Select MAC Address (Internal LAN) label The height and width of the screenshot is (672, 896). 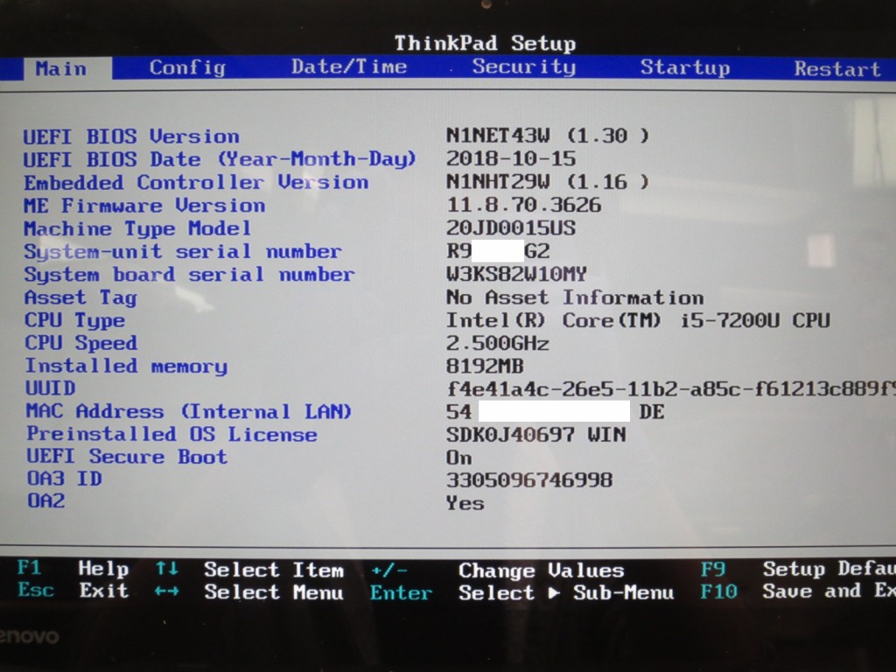click(x=189, y=411)
